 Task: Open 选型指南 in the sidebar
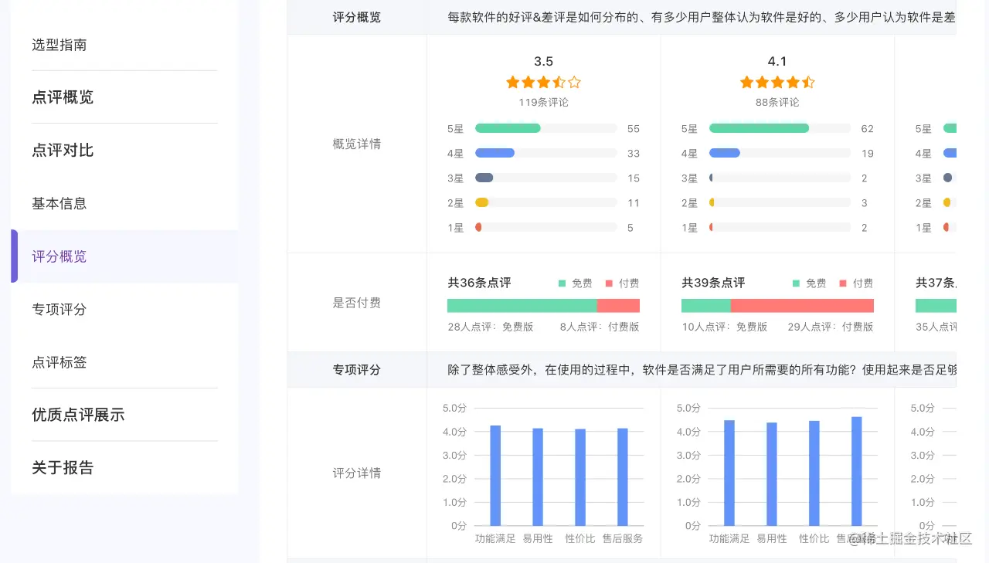click(x=59, y=45)
